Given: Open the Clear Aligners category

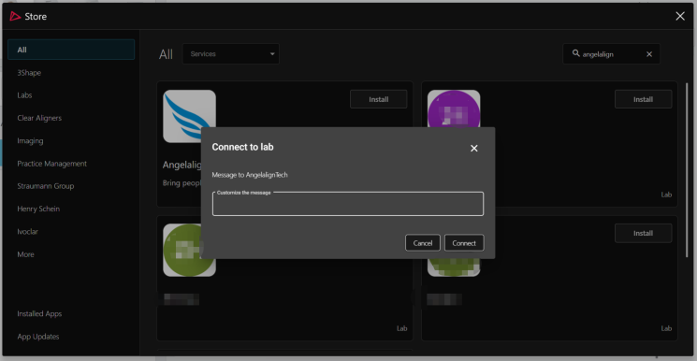Looking at the screenshot, I should point(39,118).
